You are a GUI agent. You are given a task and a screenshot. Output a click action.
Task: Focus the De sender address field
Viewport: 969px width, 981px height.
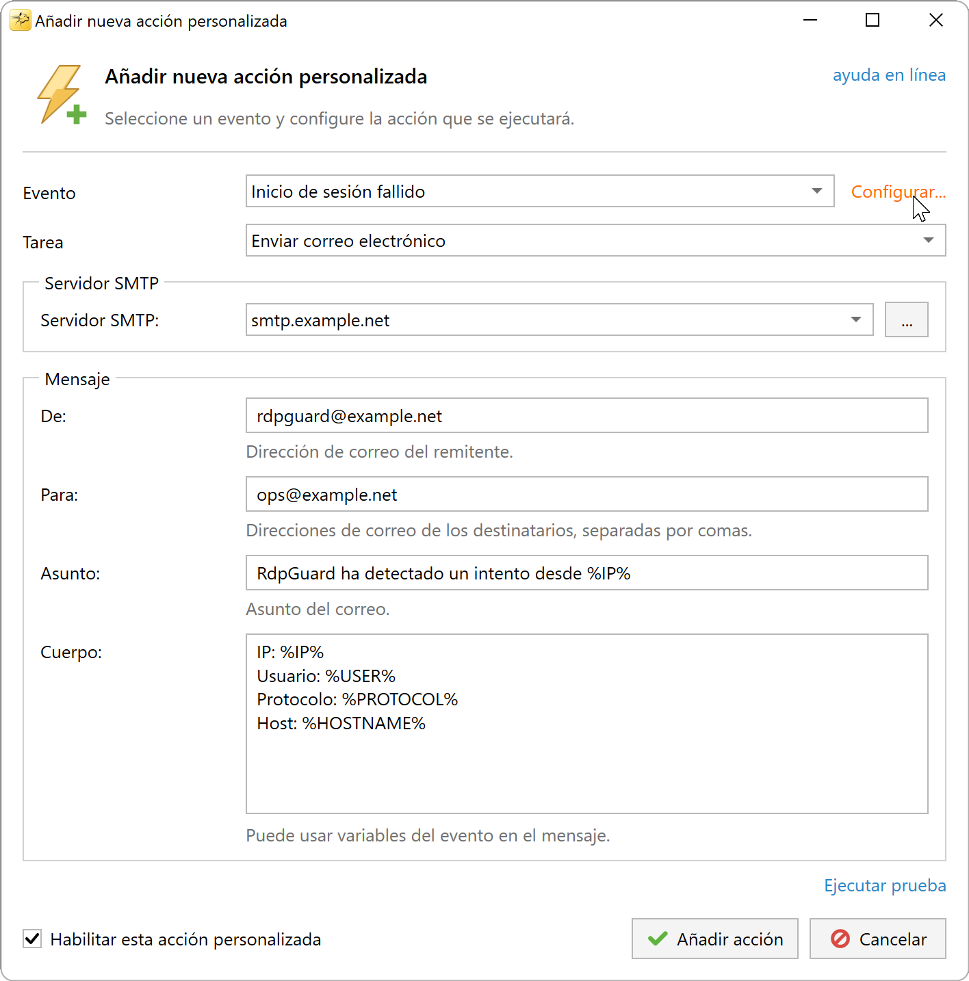pos(586,415)
